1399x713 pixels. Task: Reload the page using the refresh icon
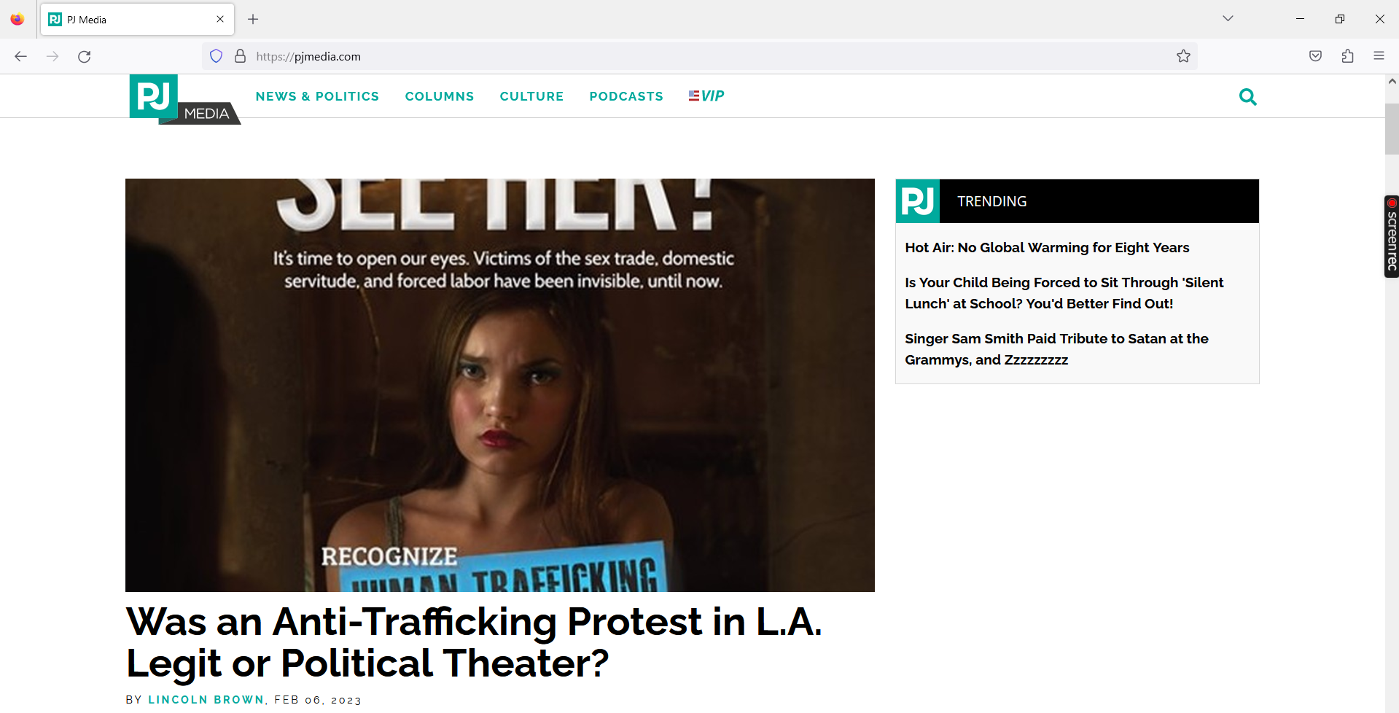click(x=85, y=56)
